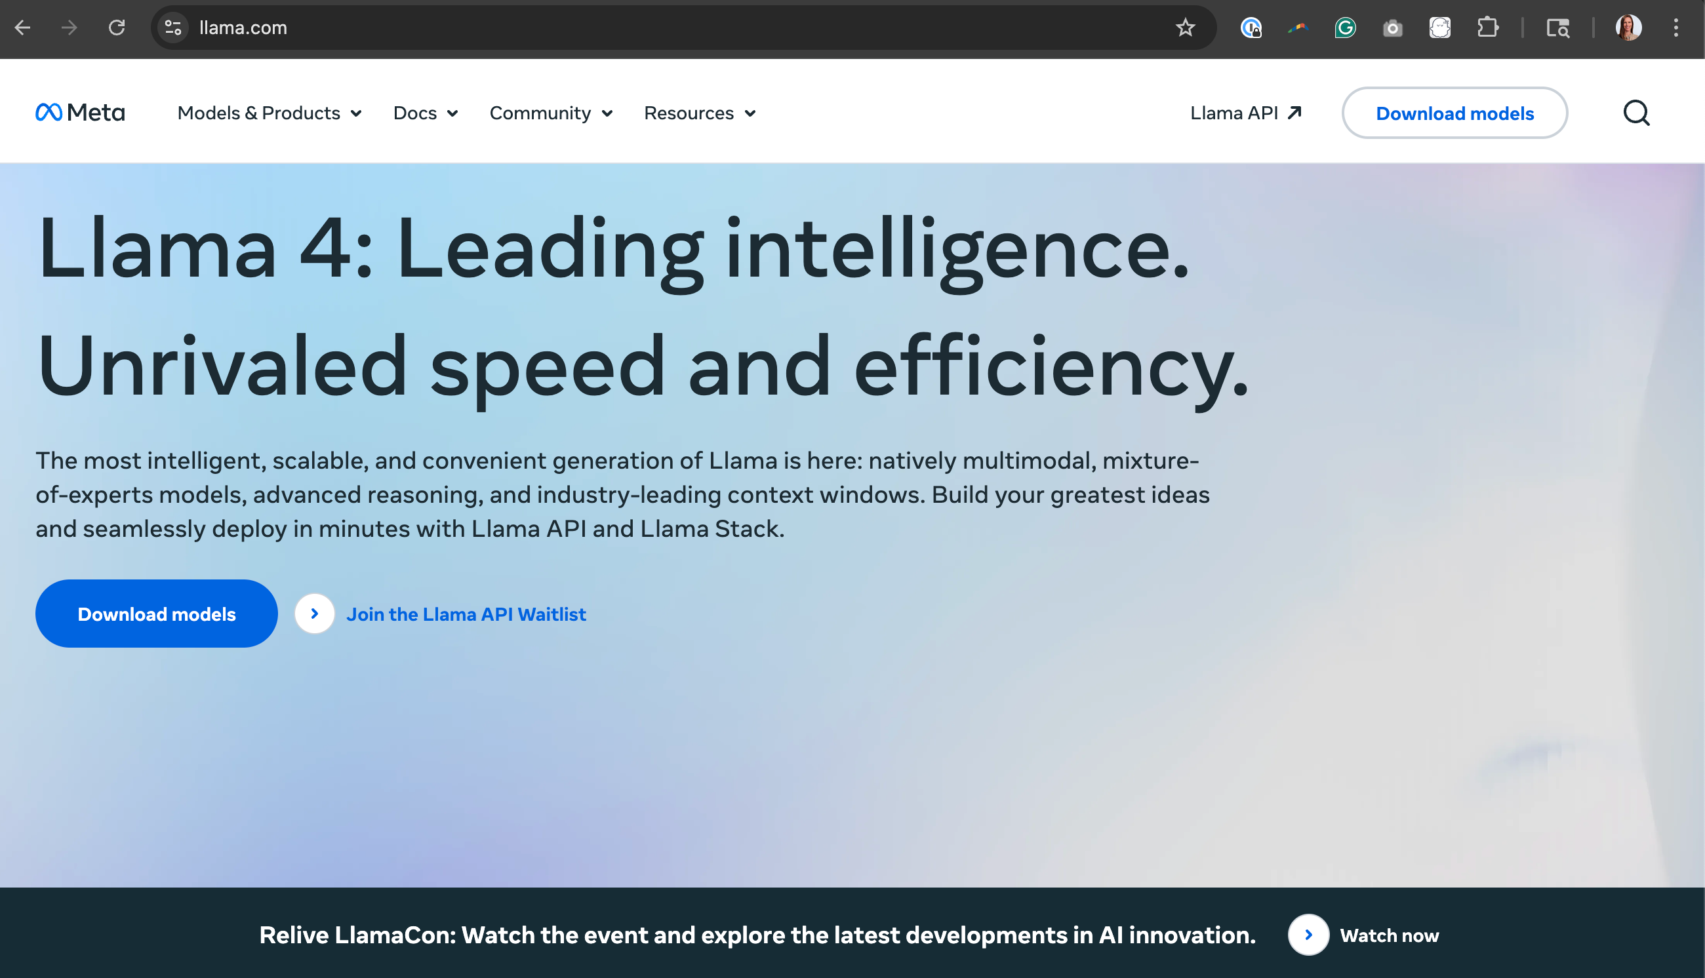
Task: Expand the Community dropdown menu
Action: 551,113
